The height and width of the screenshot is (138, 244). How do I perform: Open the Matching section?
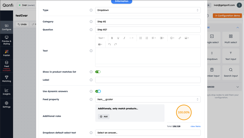(x=6, y=79)
